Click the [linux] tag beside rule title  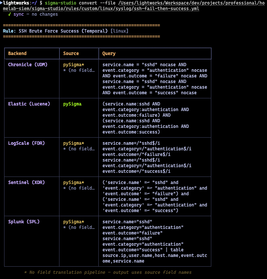pyautogui.click(x=119, y=31)
